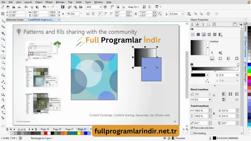The height and width of the screenshot is (141, 251).
Task: Choose the Elliptical fountain fill type button
Action: point(220,58)
